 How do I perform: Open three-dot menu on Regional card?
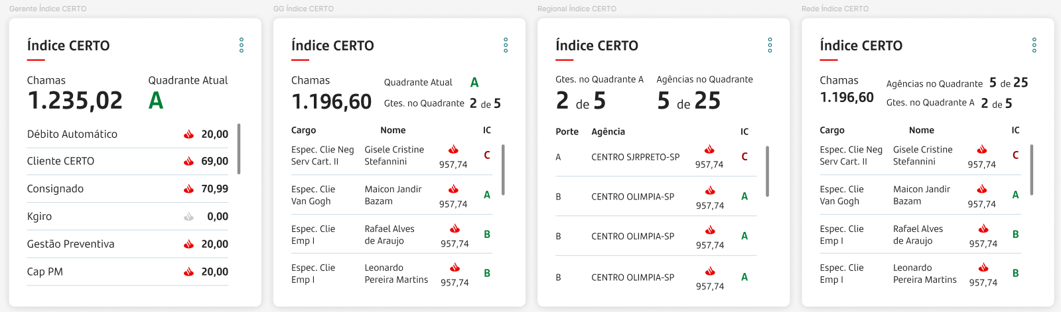pyautogui.click(x=770, y=45)
